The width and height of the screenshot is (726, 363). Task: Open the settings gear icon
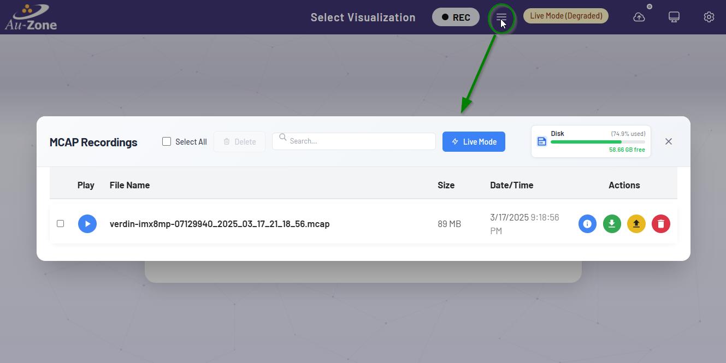709,17
